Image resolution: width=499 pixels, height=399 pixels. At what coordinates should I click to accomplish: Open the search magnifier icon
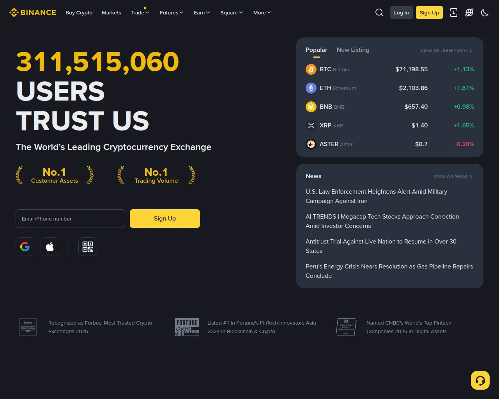[x=379, y=12]
